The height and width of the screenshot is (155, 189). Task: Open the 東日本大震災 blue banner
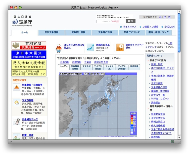tap(29, 55)
